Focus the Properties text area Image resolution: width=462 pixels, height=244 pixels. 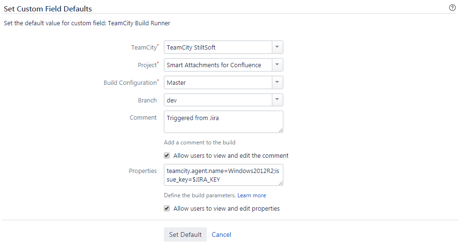pos(223,175)
